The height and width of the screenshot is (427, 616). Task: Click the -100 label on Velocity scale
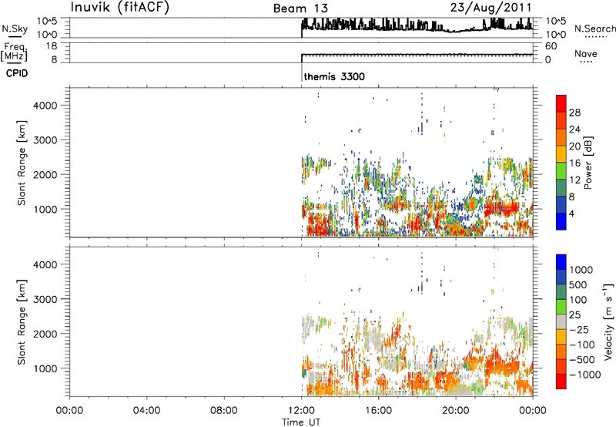[581, 345]
